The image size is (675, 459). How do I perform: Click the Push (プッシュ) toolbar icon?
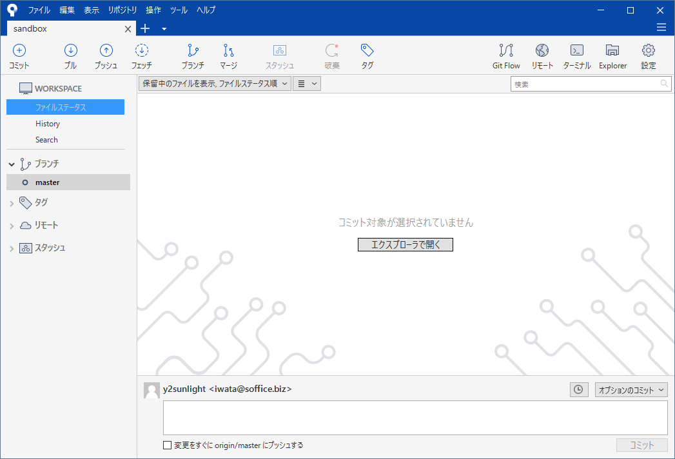coord(106,56)
